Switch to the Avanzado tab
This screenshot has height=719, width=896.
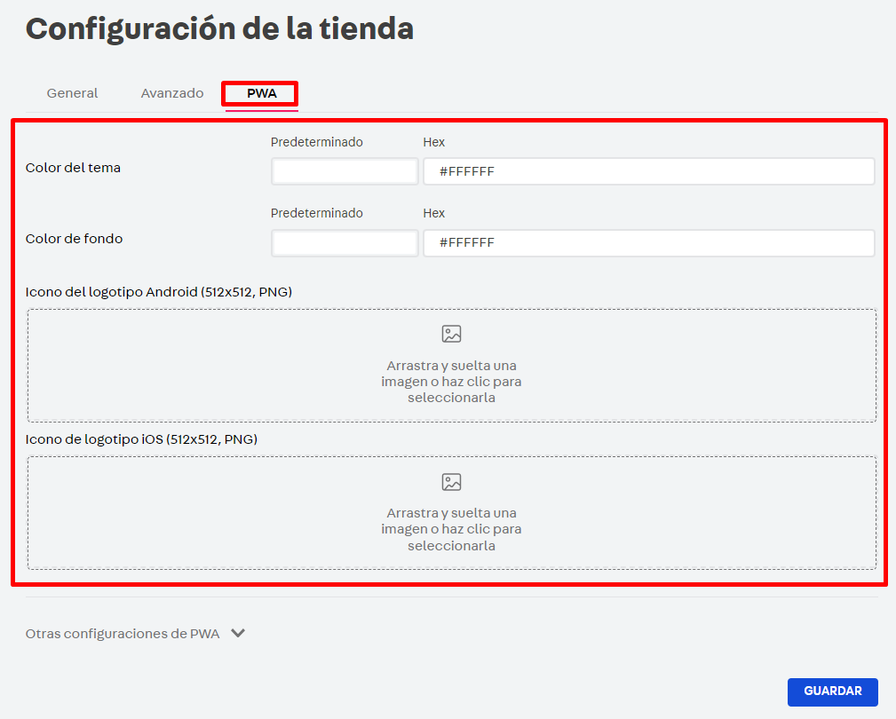(171, 92)
